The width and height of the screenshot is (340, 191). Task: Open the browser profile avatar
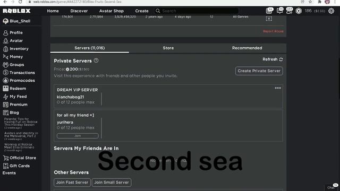327,2
